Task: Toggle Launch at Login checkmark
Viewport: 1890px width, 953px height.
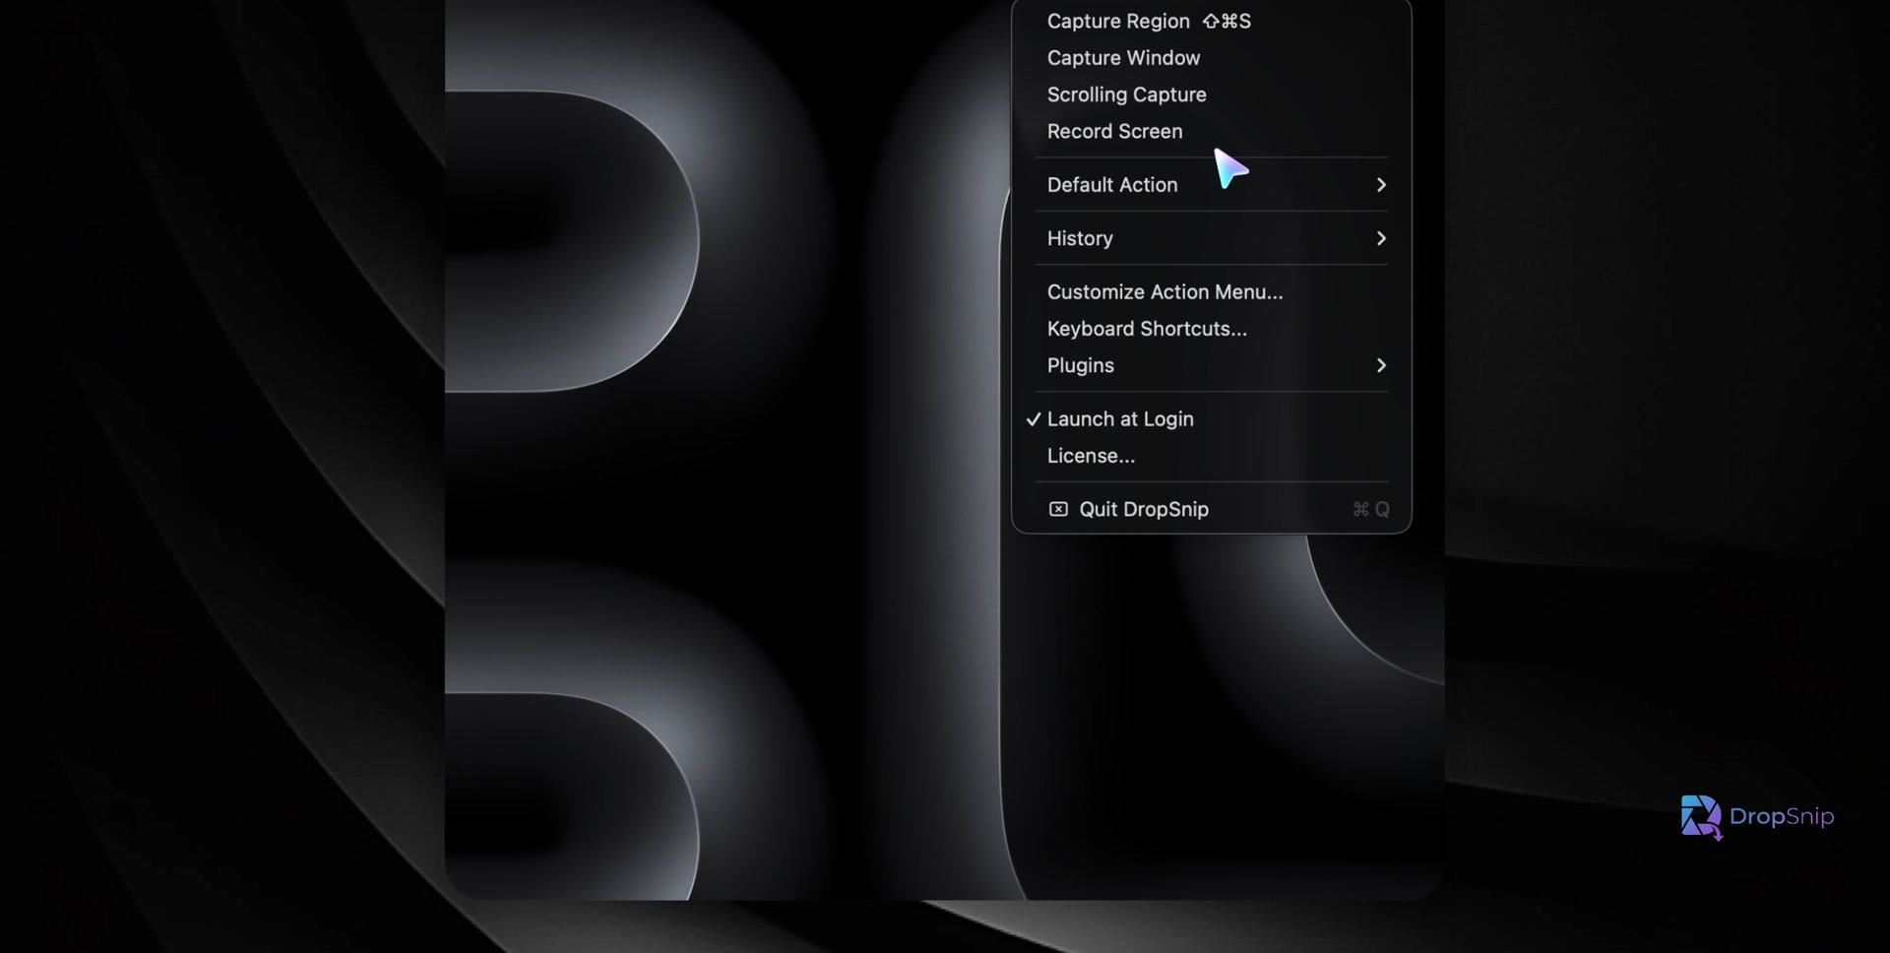Action: (x=1033, y=419)
